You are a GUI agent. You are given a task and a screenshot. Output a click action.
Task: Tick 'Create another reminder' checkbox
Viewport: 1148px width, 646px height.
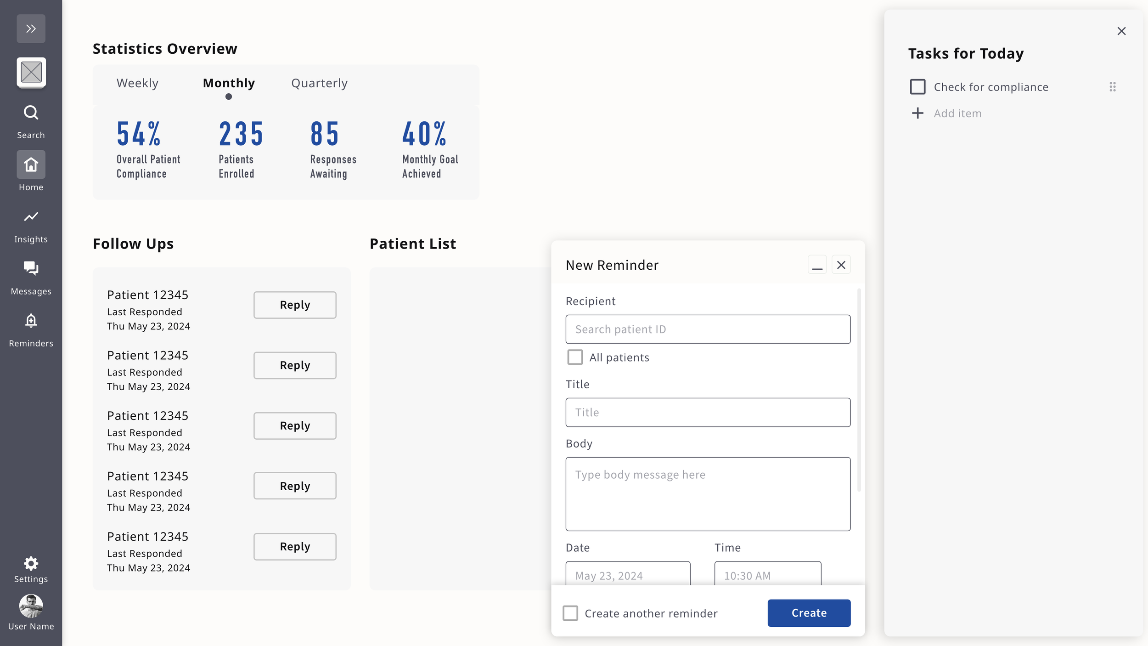[x=570, y=613]
